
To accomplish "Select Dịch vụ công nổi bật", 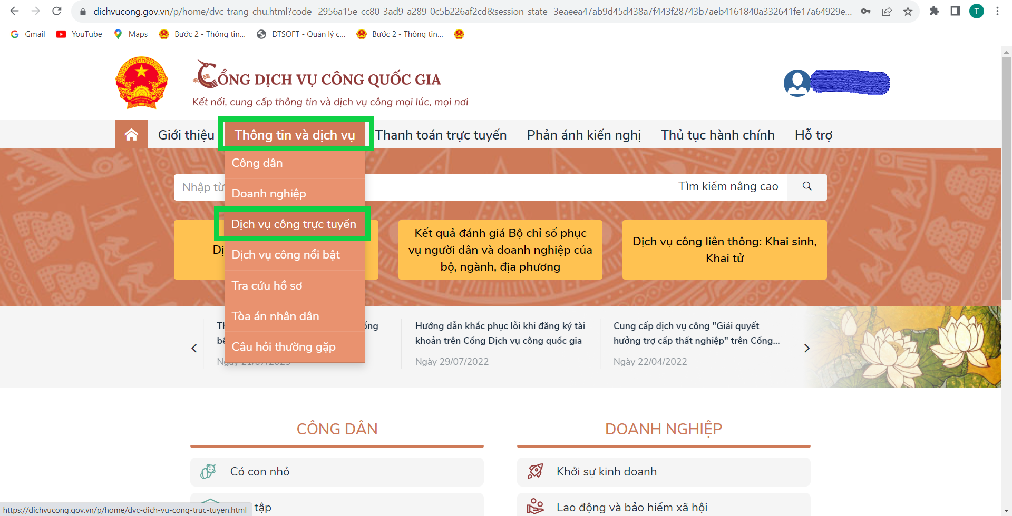I will (x=295, y=255).
